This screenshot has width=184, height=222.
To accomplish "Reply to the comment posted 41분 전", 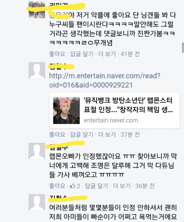I will 82,54.
